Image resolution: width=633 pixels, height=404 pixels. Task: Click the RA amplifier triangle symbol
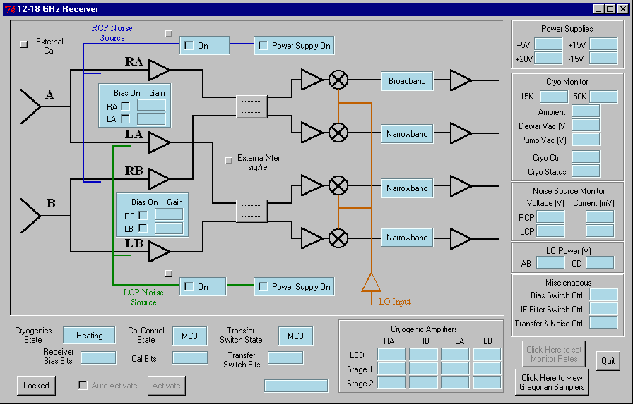159,71
